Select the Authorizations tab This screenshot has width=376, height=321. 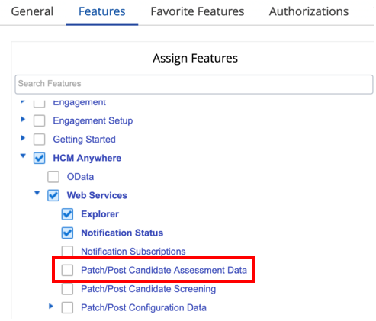[x=309, y=11]
